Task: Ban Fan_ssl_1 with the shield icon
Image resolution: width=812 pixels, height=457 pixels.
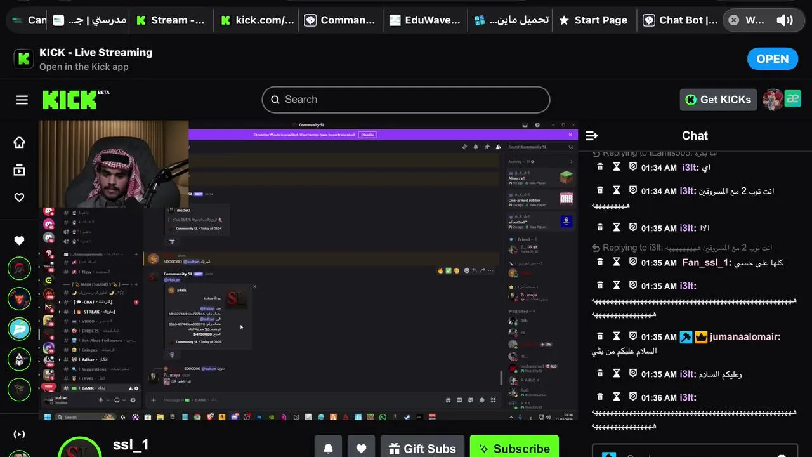Action: (633, 262)
